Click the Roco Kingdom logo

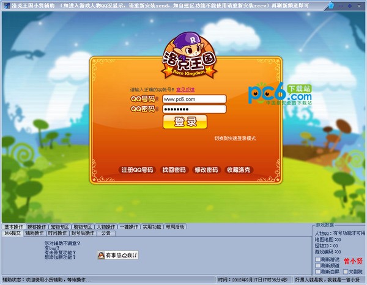coord(188,56)
